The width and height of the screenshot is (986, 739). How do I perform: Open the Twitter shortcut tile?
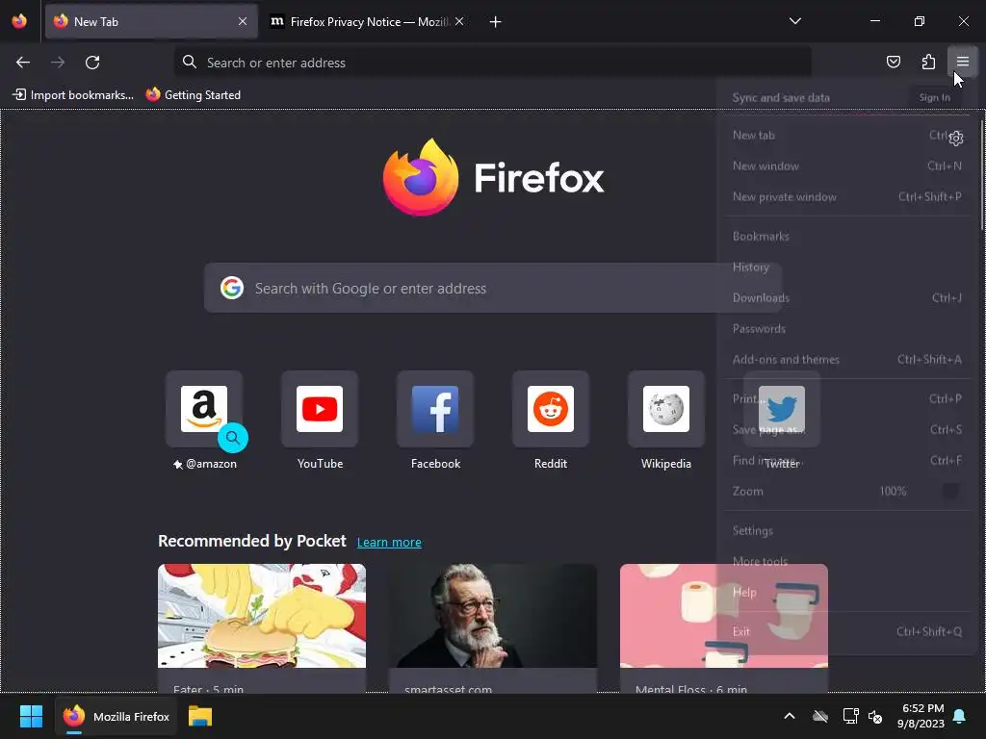[x=782, y=409]
